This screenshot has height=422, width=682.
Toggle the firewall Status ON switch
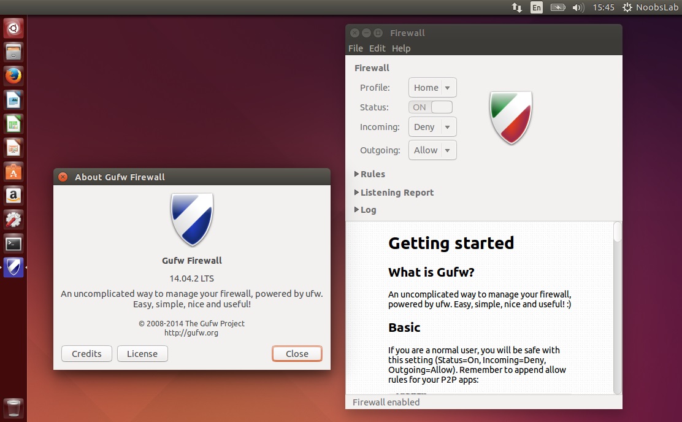(x=431, y=107)
